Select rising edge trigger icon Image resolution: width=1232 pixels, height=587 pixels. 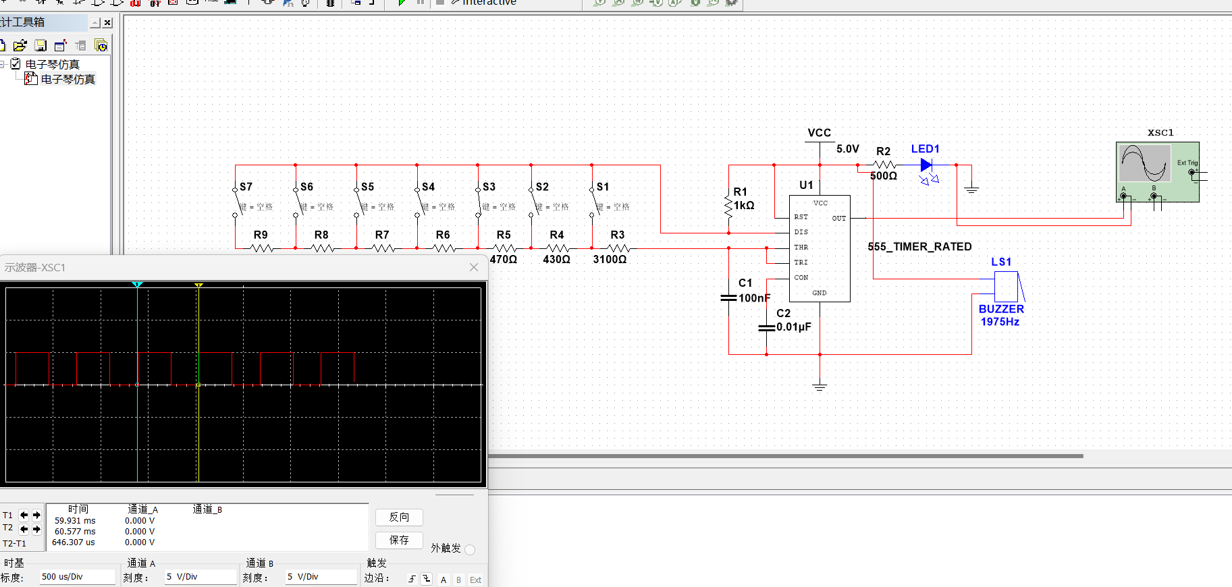[412, 579]
